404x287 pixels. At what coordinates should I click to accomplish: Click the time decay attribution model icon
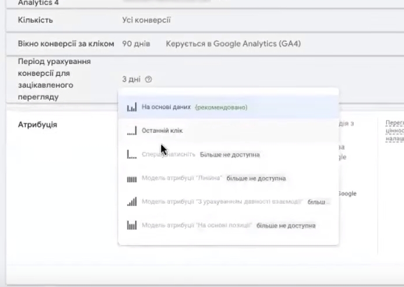pos(132,202)
